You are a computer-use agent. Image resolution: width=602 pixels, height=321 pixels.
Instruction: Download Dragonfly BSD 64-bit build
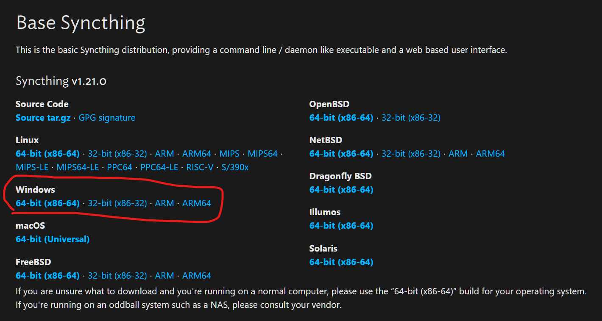coord(341,190)
